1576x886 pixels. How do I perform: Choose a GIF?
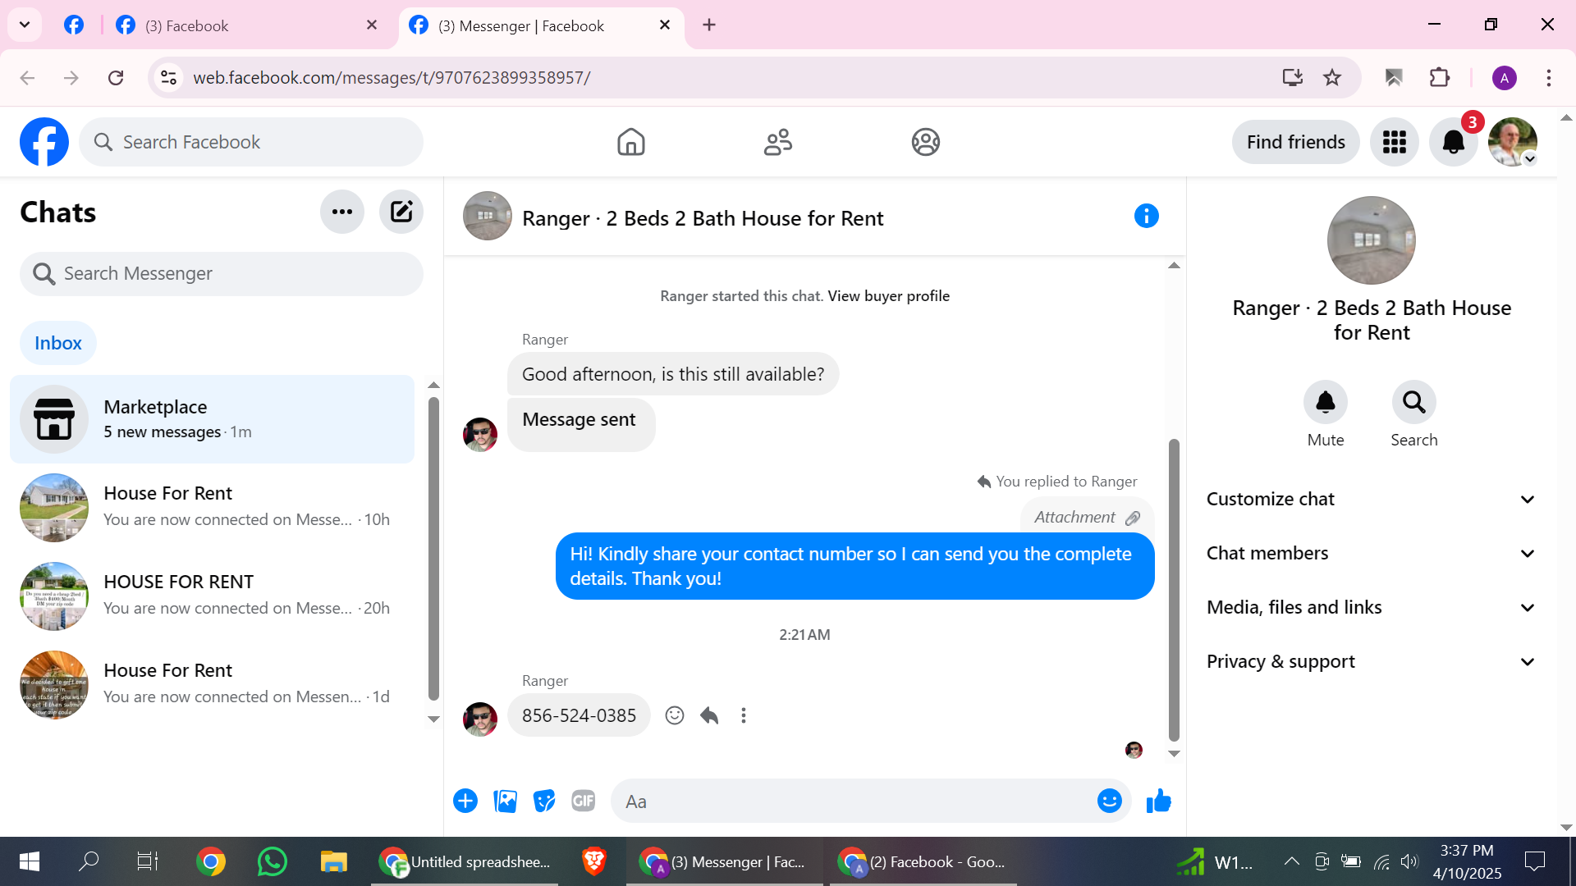click(x=584, y=801)
